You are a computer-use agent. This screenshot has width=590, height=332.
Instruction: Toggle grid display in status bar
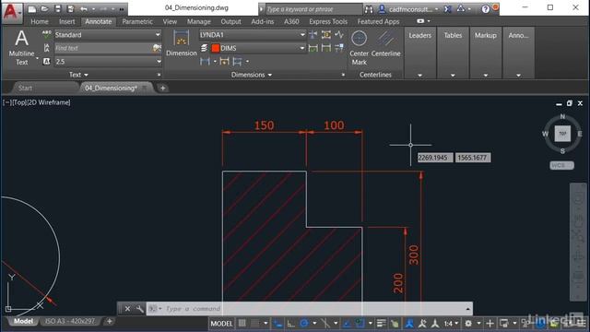tap(242, 324)
